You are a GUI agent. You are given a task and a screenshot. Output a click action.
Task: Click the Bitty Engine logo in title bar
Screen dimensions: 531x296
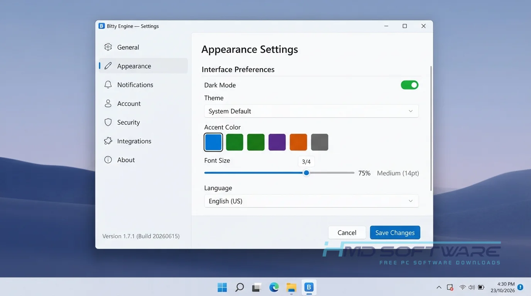[101, 26]
